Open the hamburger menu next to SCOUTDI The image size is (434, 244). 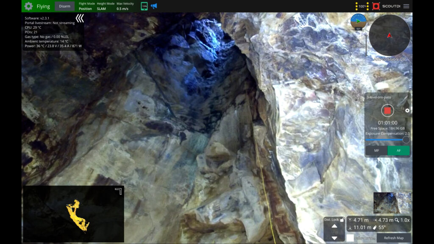[x=406, y=6]
